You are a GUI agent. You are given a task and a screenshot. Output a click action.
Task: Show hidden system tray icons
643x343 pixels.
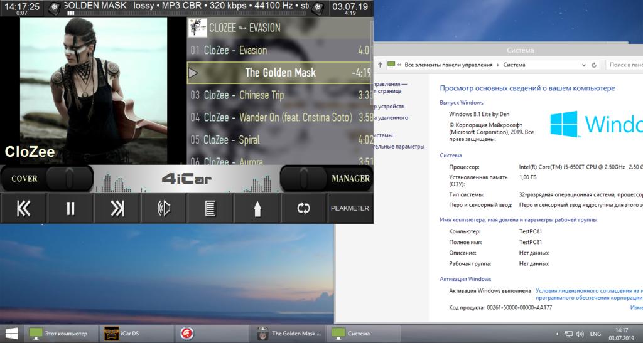[558, 334]
